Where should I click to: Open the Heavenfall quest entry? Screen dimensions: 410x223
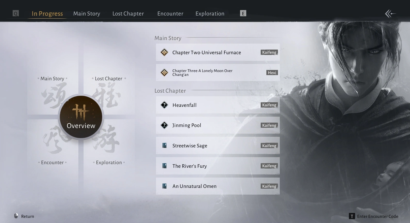pos(218,105)
